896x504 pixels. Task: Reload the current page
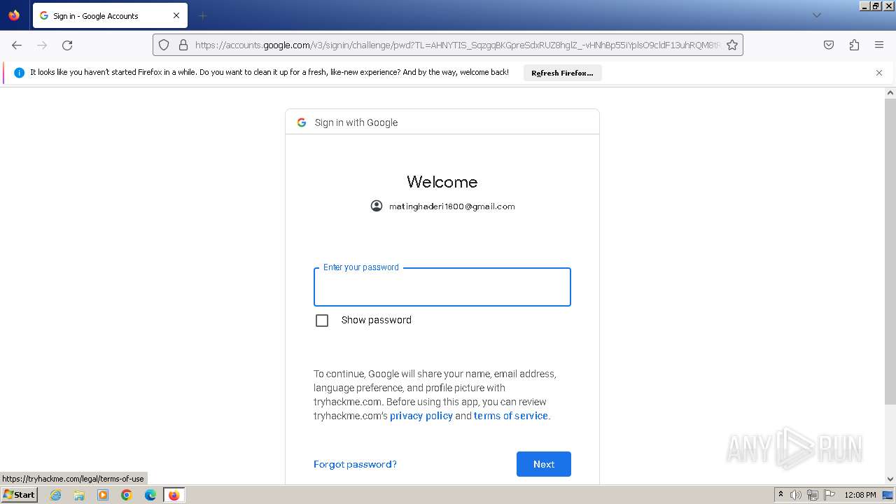[67, 45]
